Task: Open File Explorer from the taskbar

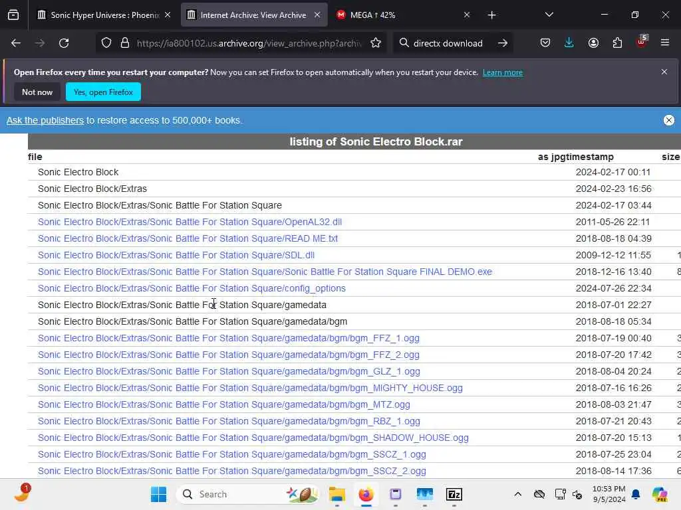Action: tap(337, 494)
